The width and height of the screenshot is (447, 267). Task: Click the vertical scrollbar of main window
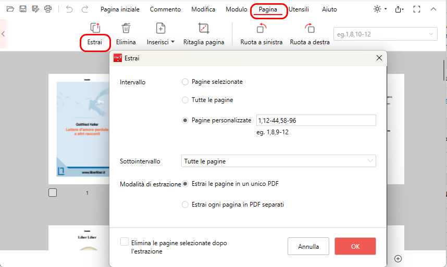[444, 70]
